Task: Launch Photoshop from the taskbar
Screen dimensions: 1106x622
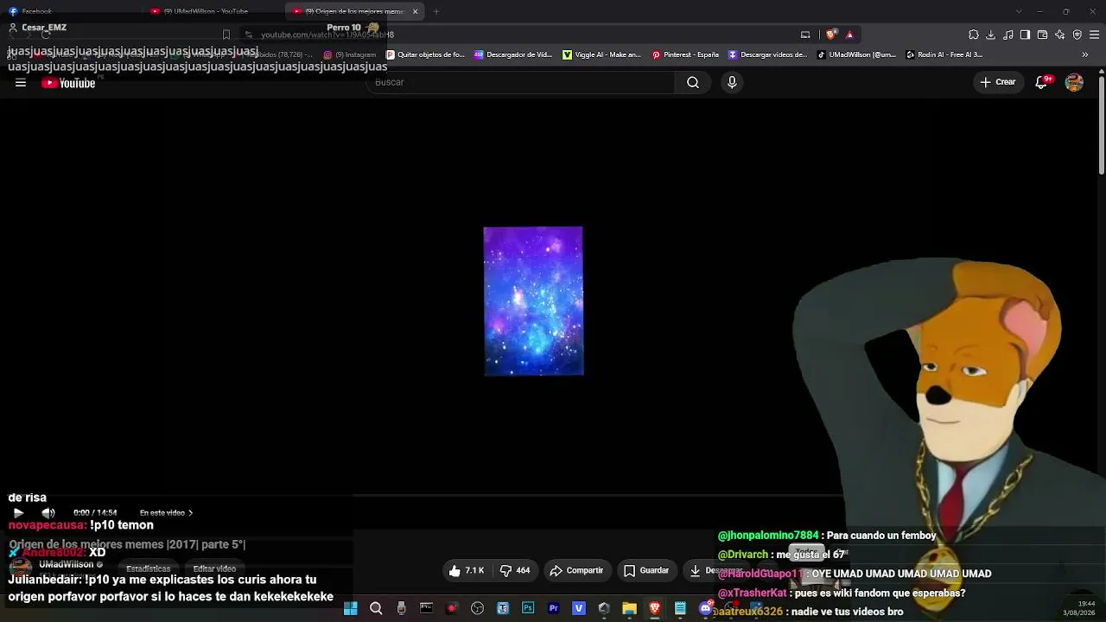Action: tap(528, 609)
